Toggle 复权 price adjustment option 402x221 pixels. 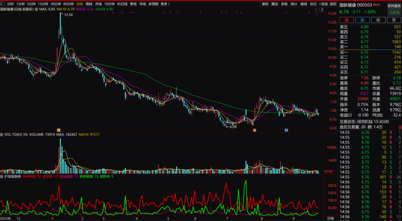coord(265,4)
